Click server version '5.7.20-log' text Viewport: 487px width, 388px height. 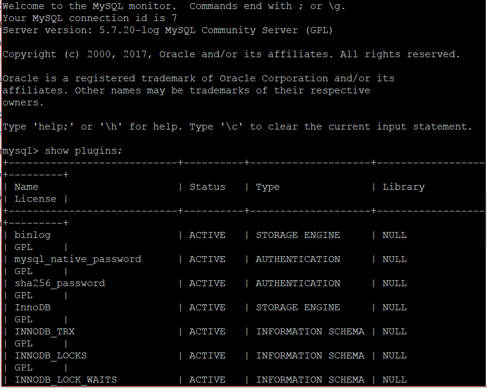pos(129,30)
